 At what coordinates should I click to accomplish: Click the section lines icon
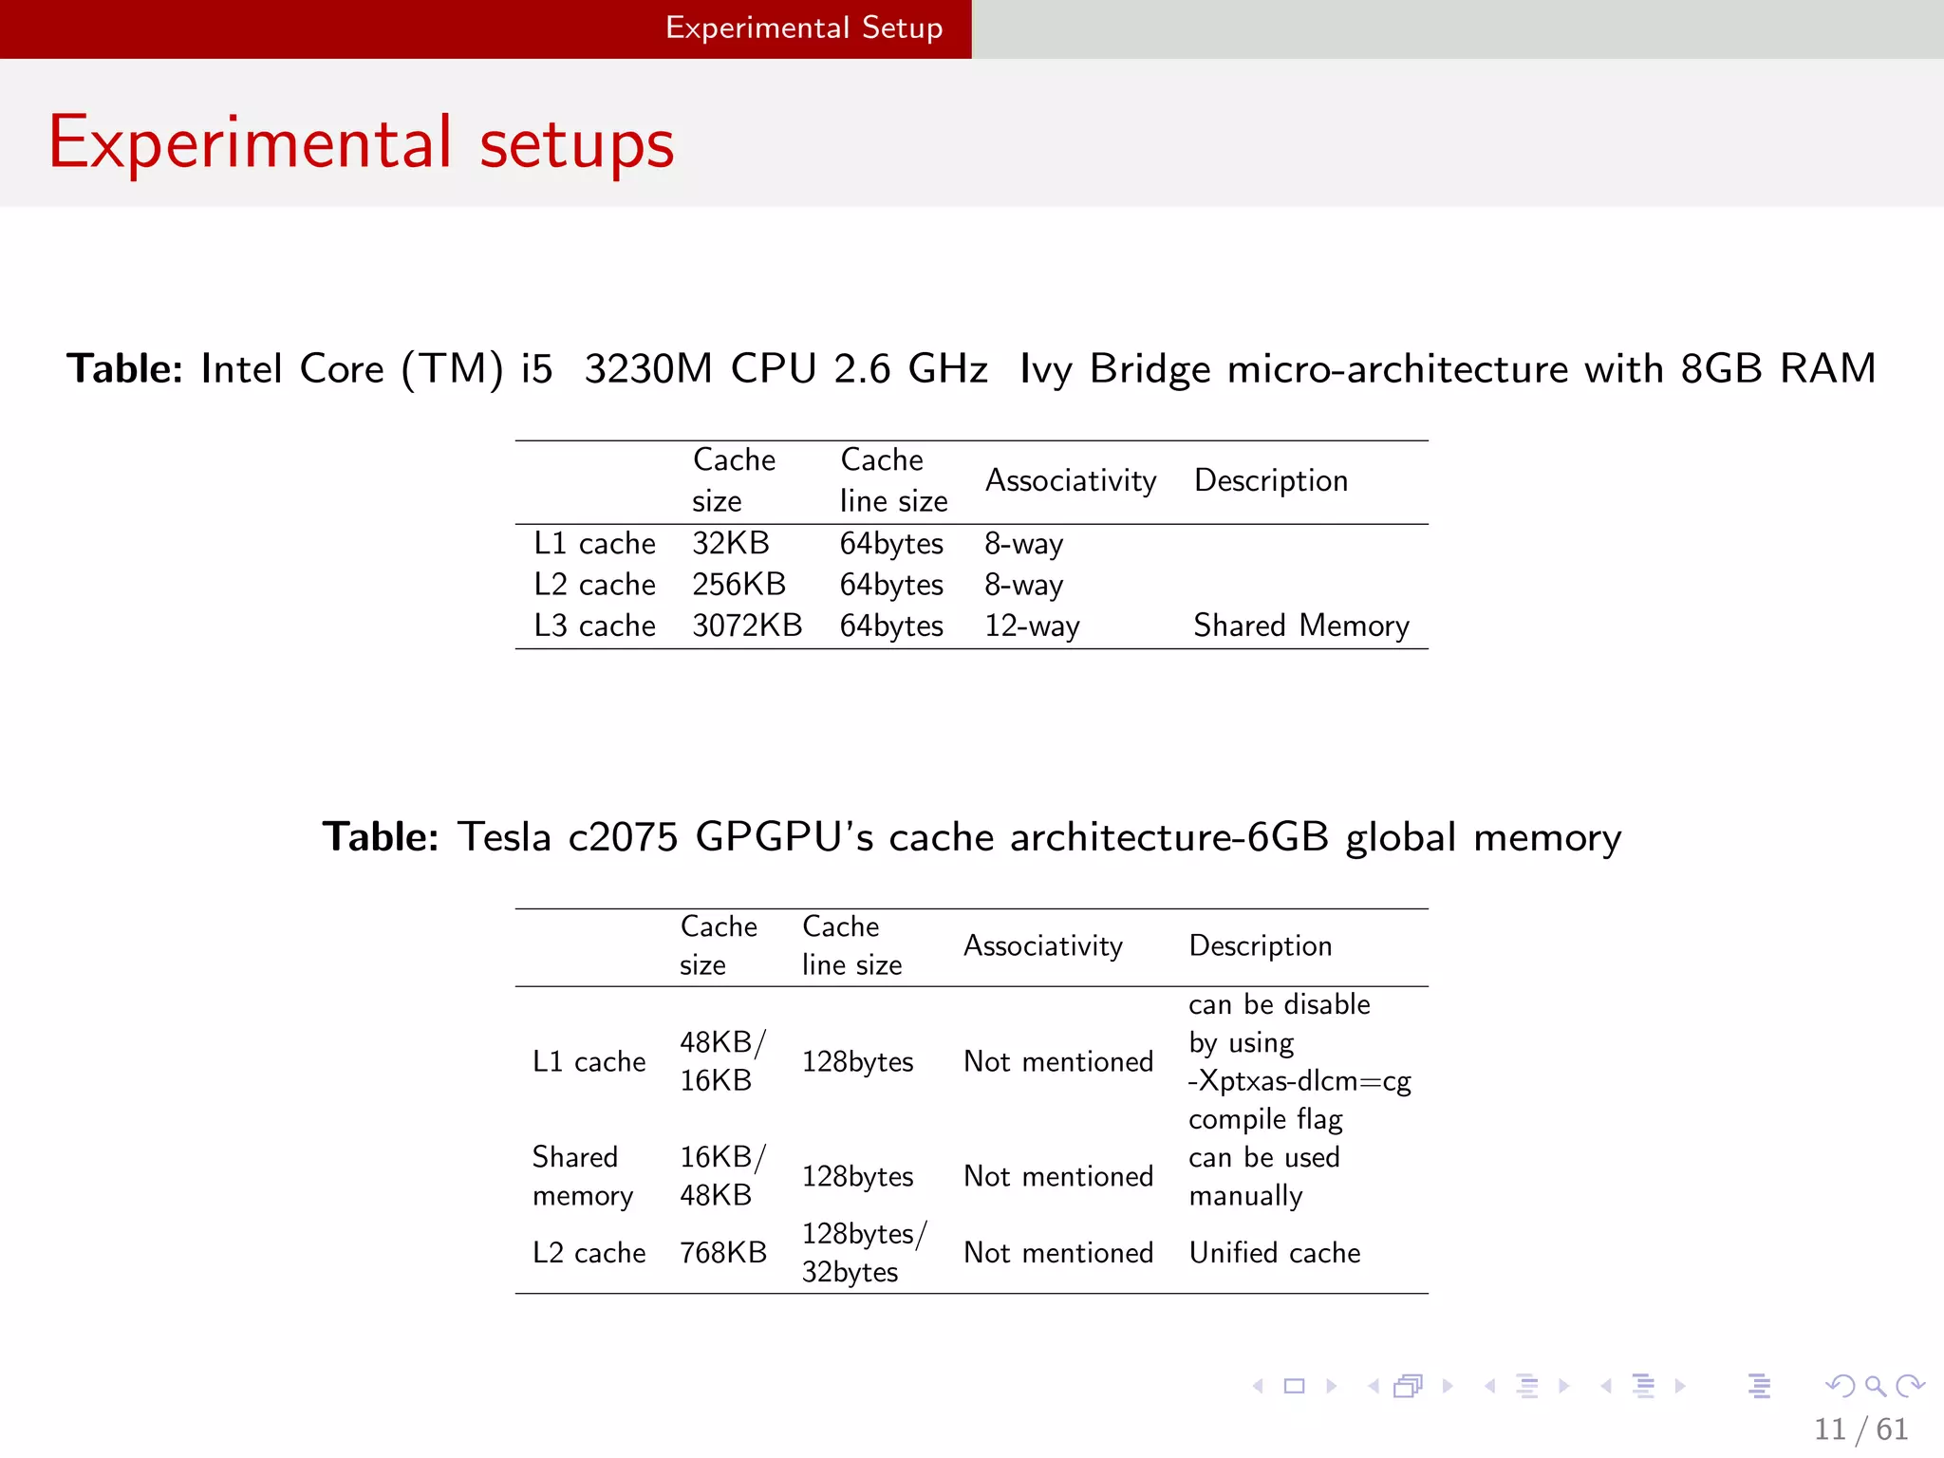pos(1644,1386)
